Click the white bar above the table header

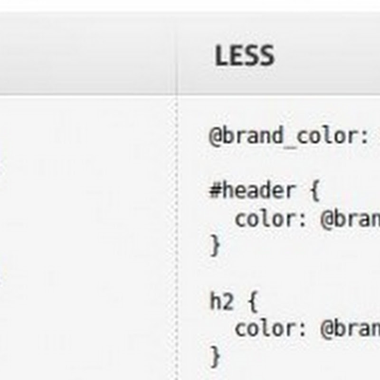(x=190, y=6)
